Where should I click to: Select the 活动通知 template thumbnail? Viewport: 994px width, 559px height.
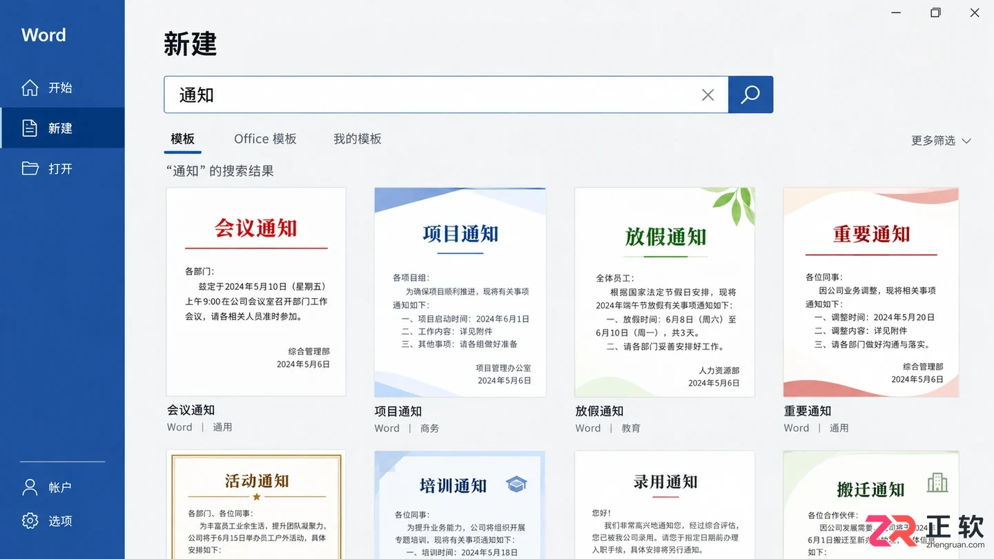point(256,504)
